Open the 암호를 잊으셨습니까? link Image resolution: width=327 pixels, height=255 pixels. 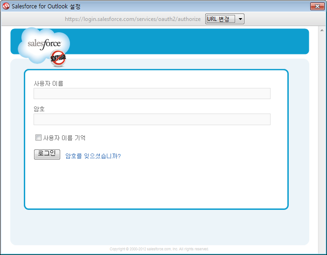[93, 156]
